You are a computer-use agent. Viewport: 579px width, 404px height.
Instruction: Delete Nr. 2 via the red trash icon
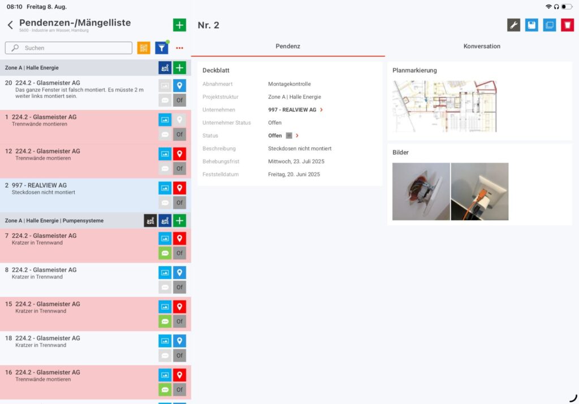point(567,25)
